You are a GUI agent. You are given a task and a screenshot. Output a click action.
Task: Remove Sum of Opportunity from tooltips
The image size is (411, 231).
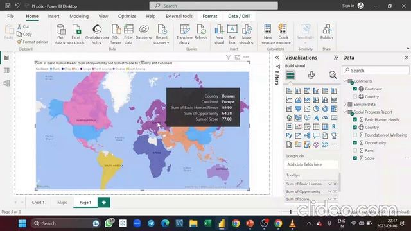pyautogui.click(x=335, y=191)
